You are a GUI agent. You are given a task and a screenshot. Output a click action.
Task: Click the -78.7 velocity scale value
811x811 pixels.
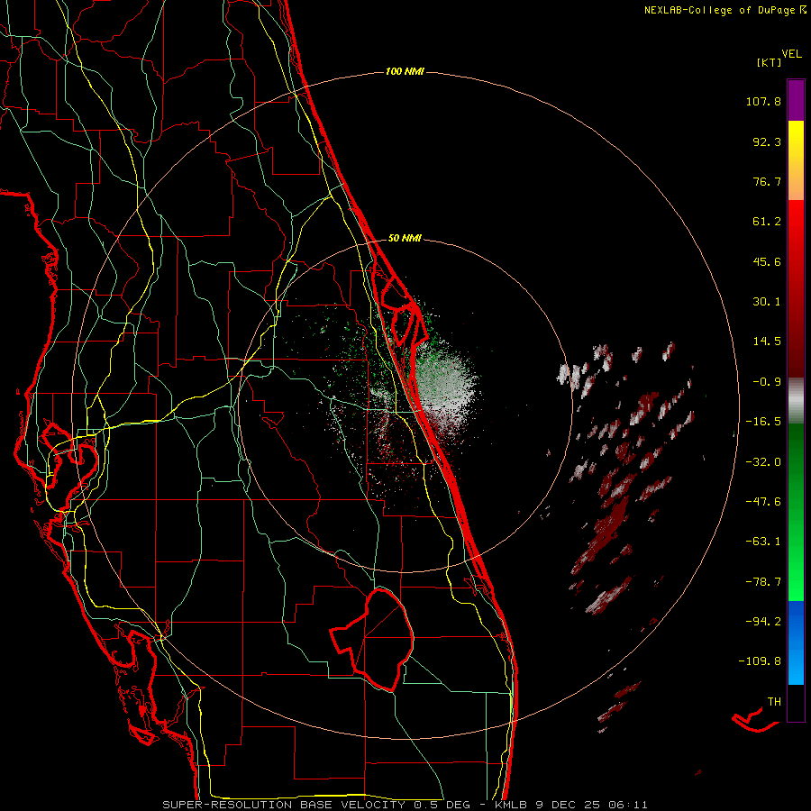[x=763, y=582]
